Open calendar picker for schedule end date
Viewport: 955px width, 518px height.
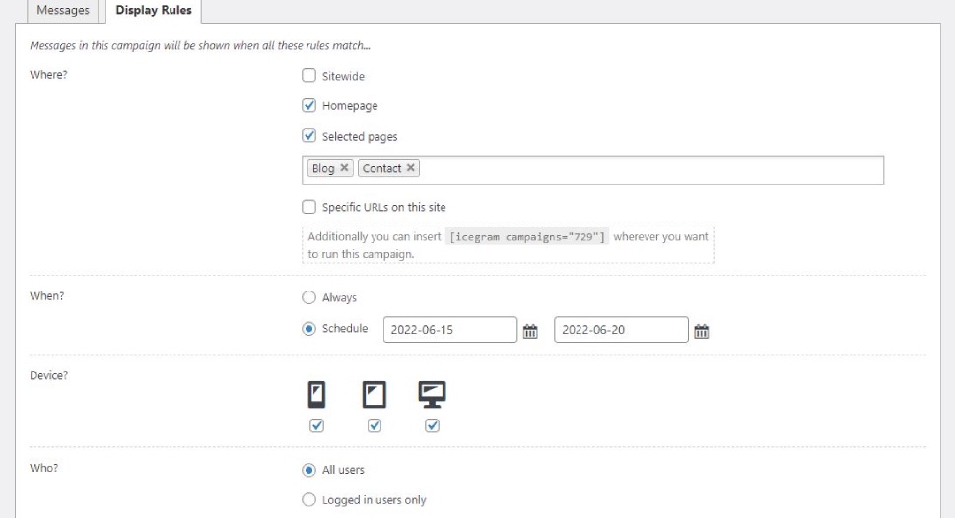[702, 331]
